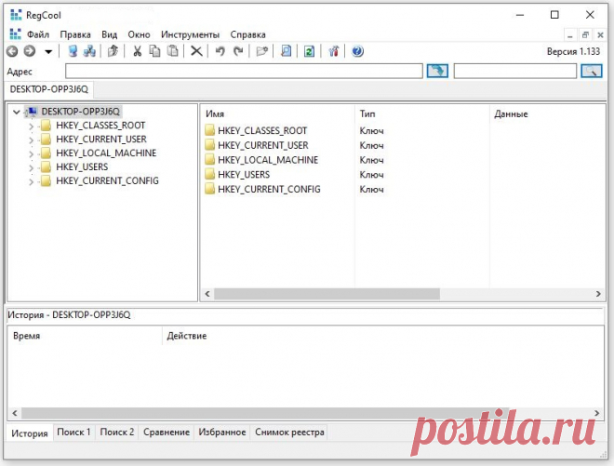Click the blue Help question icon
Screen dimensions: 614x466
click(357, 51)
